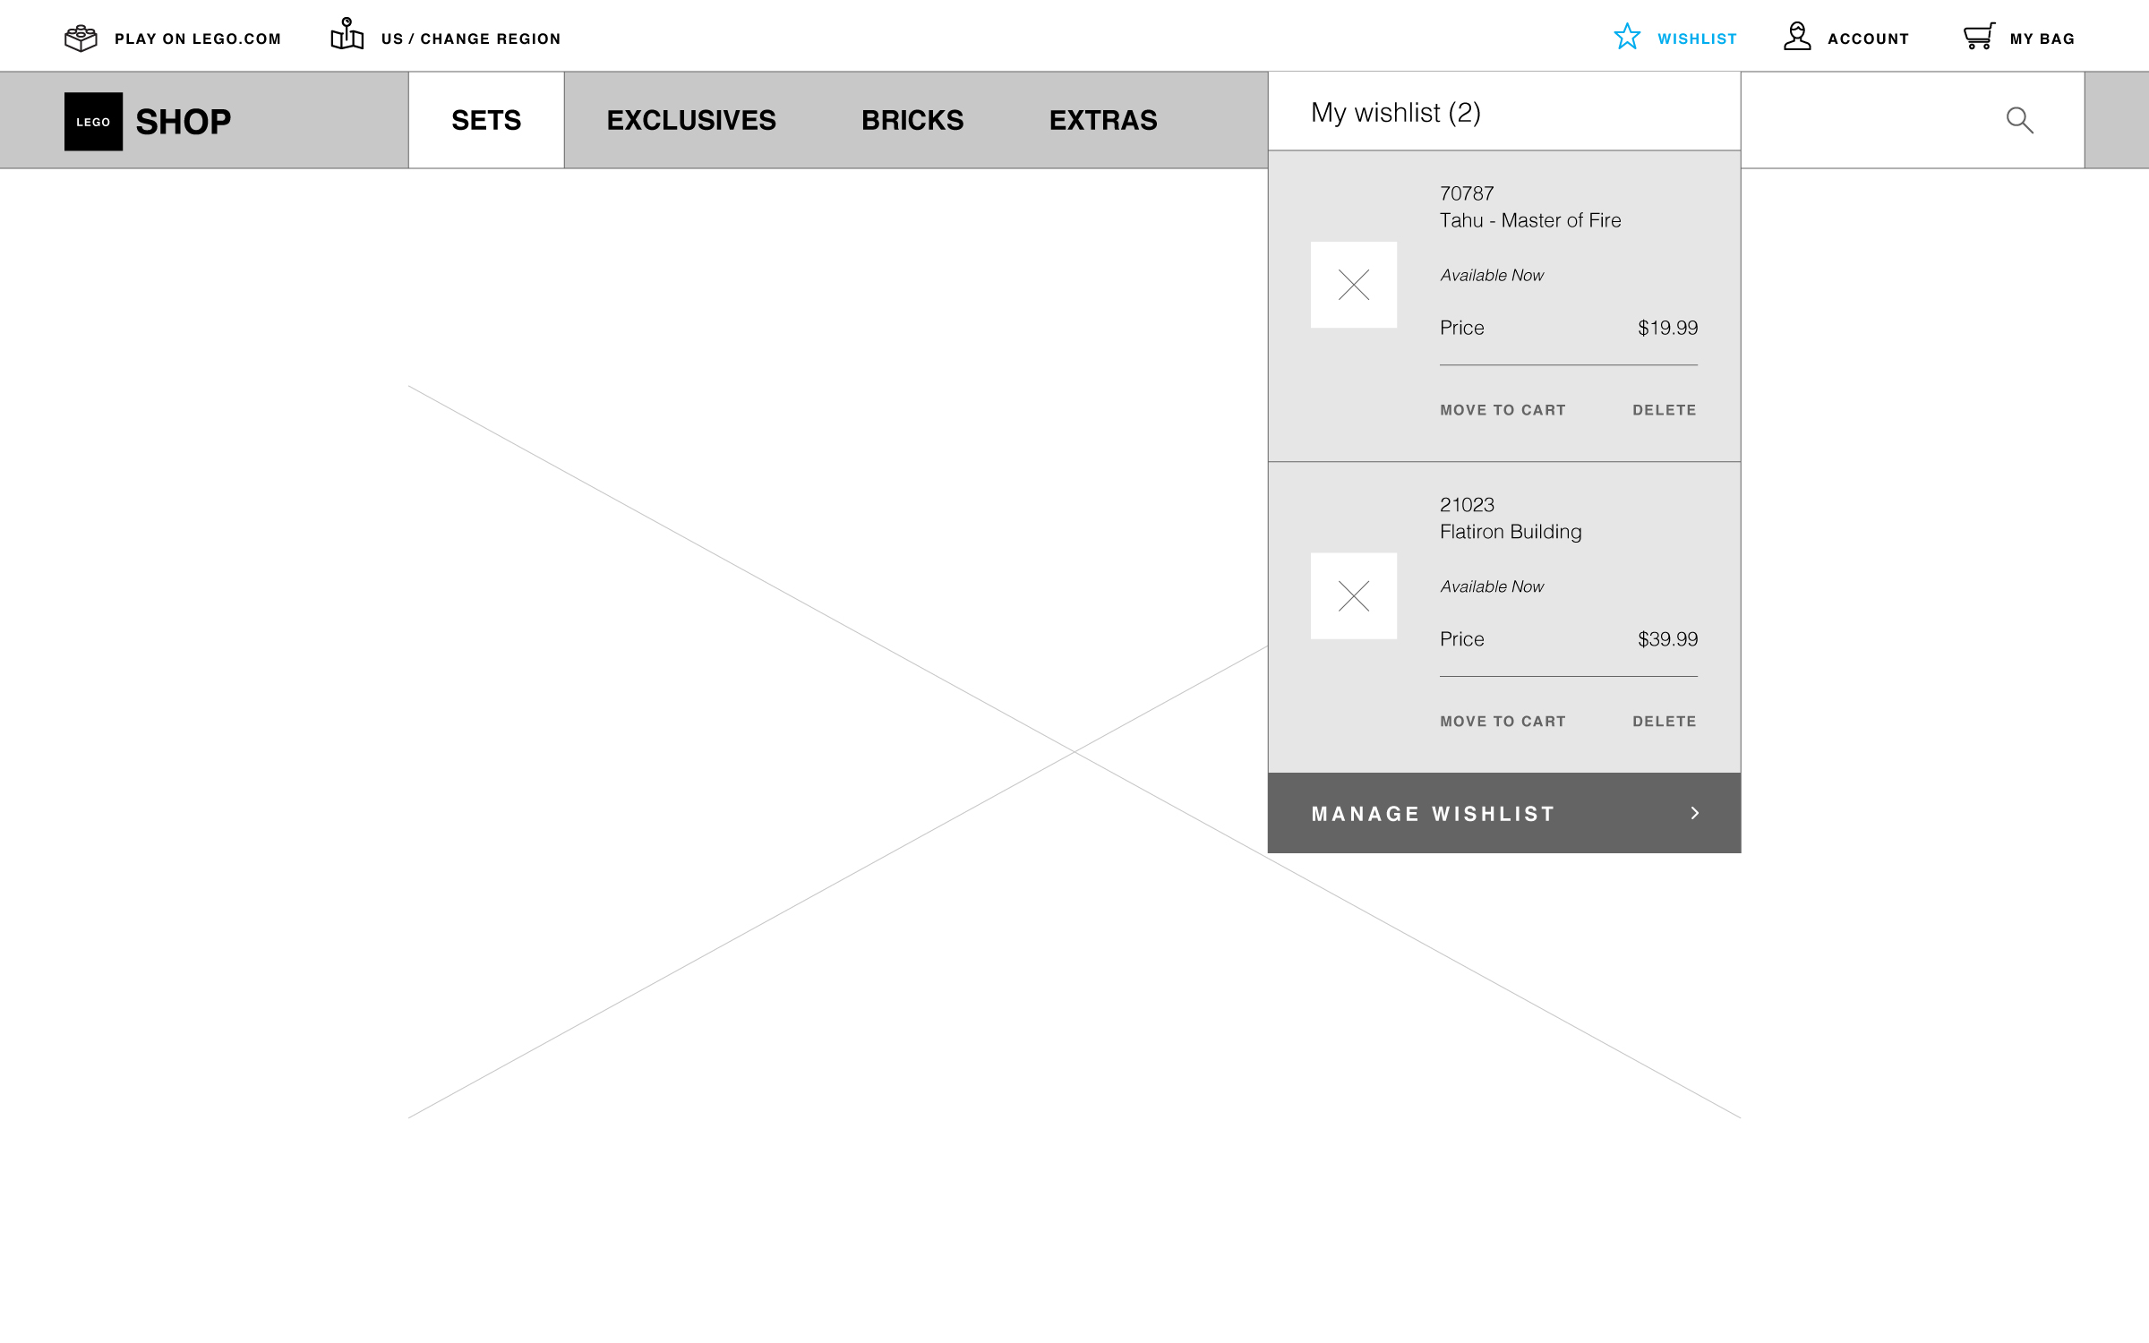
Task: Delete Tahu Master of Fire from wishlist
Action: point(1664,410)
